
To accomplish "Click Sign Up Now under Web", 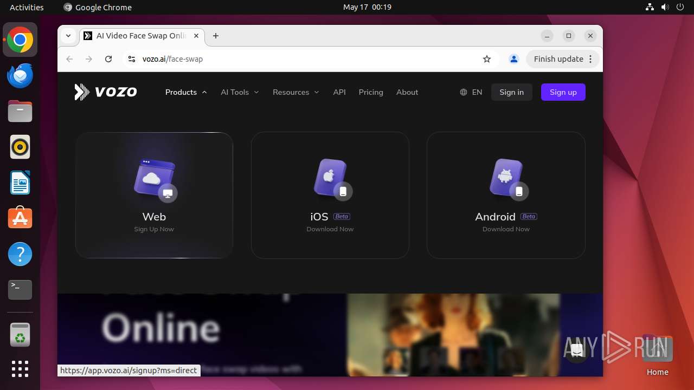I will (154, 229).
